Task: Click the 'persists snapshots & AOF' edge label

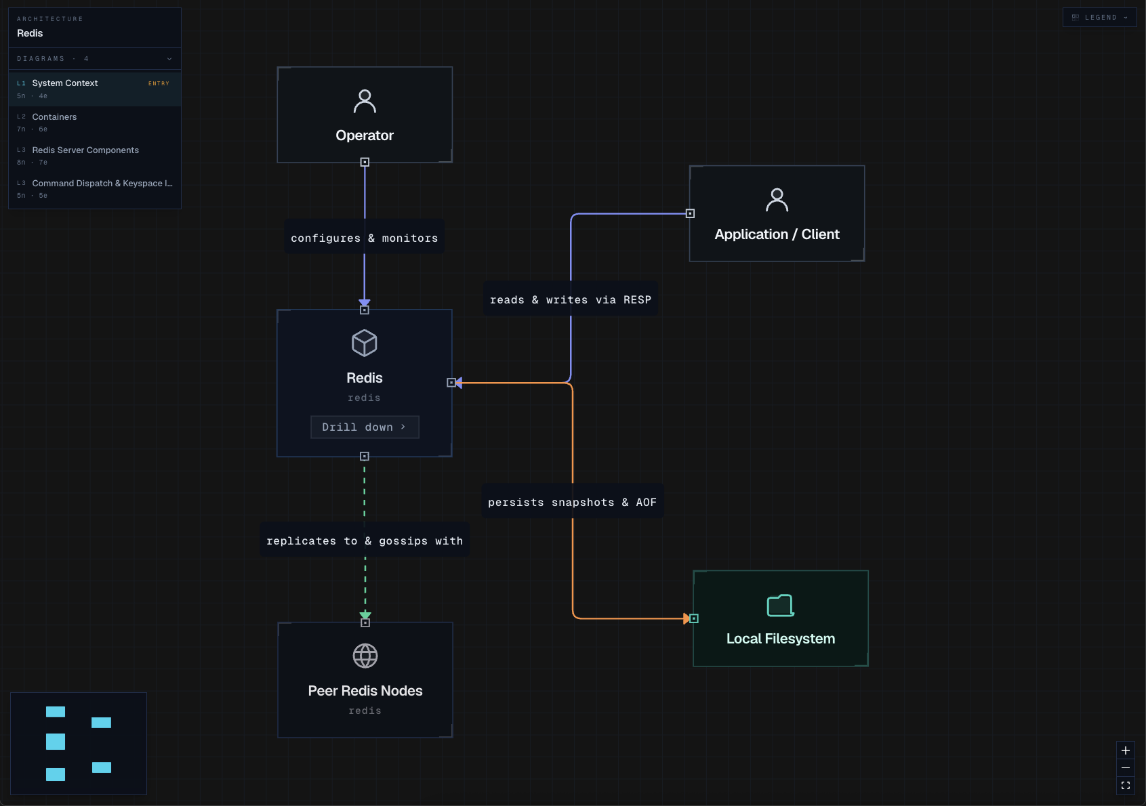Action: coord(573,503)
